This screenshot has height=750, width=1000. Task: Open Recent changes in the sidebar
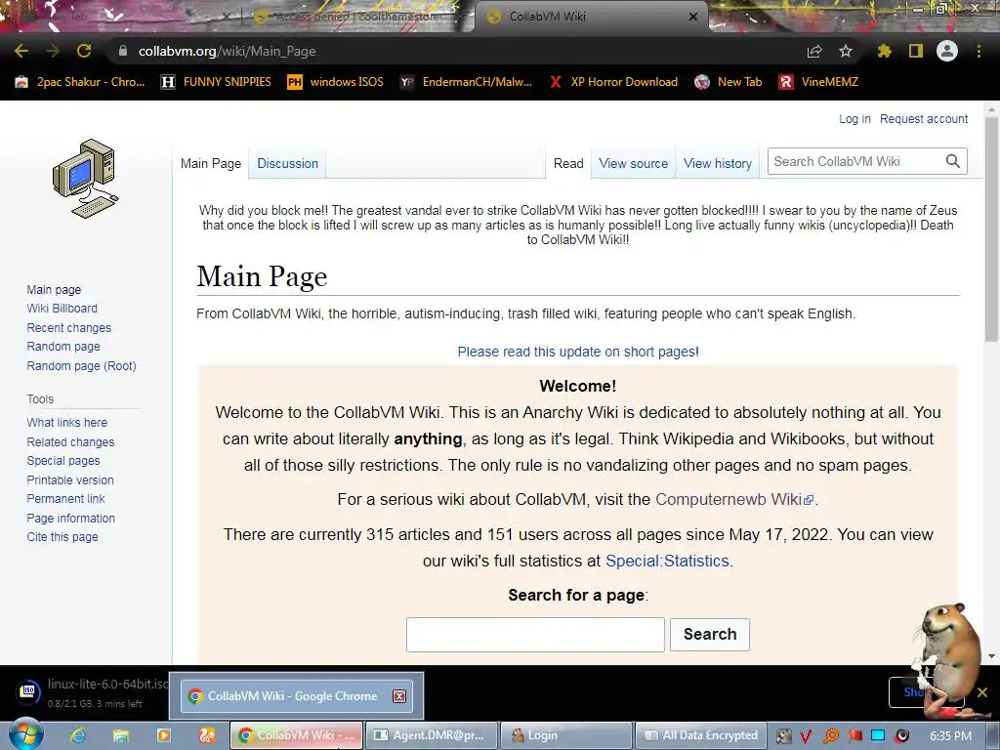click(69, 328)
